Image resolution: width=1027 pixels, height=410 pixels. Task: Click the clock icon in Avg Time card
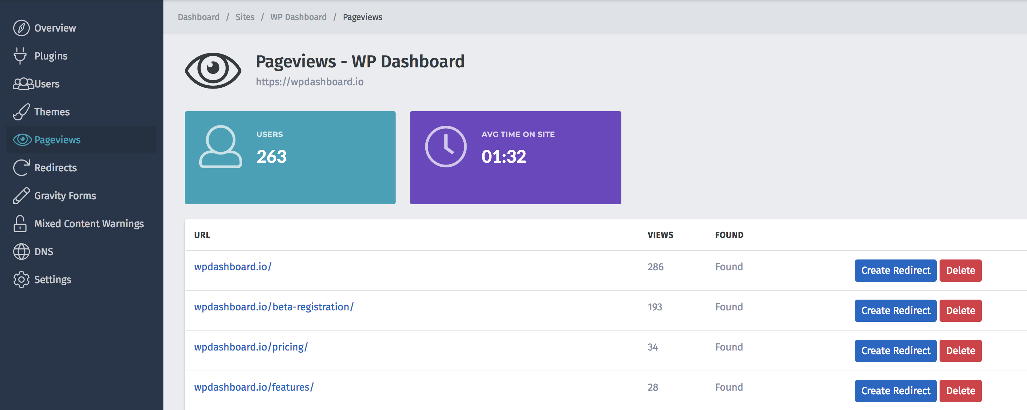point(446,147)
